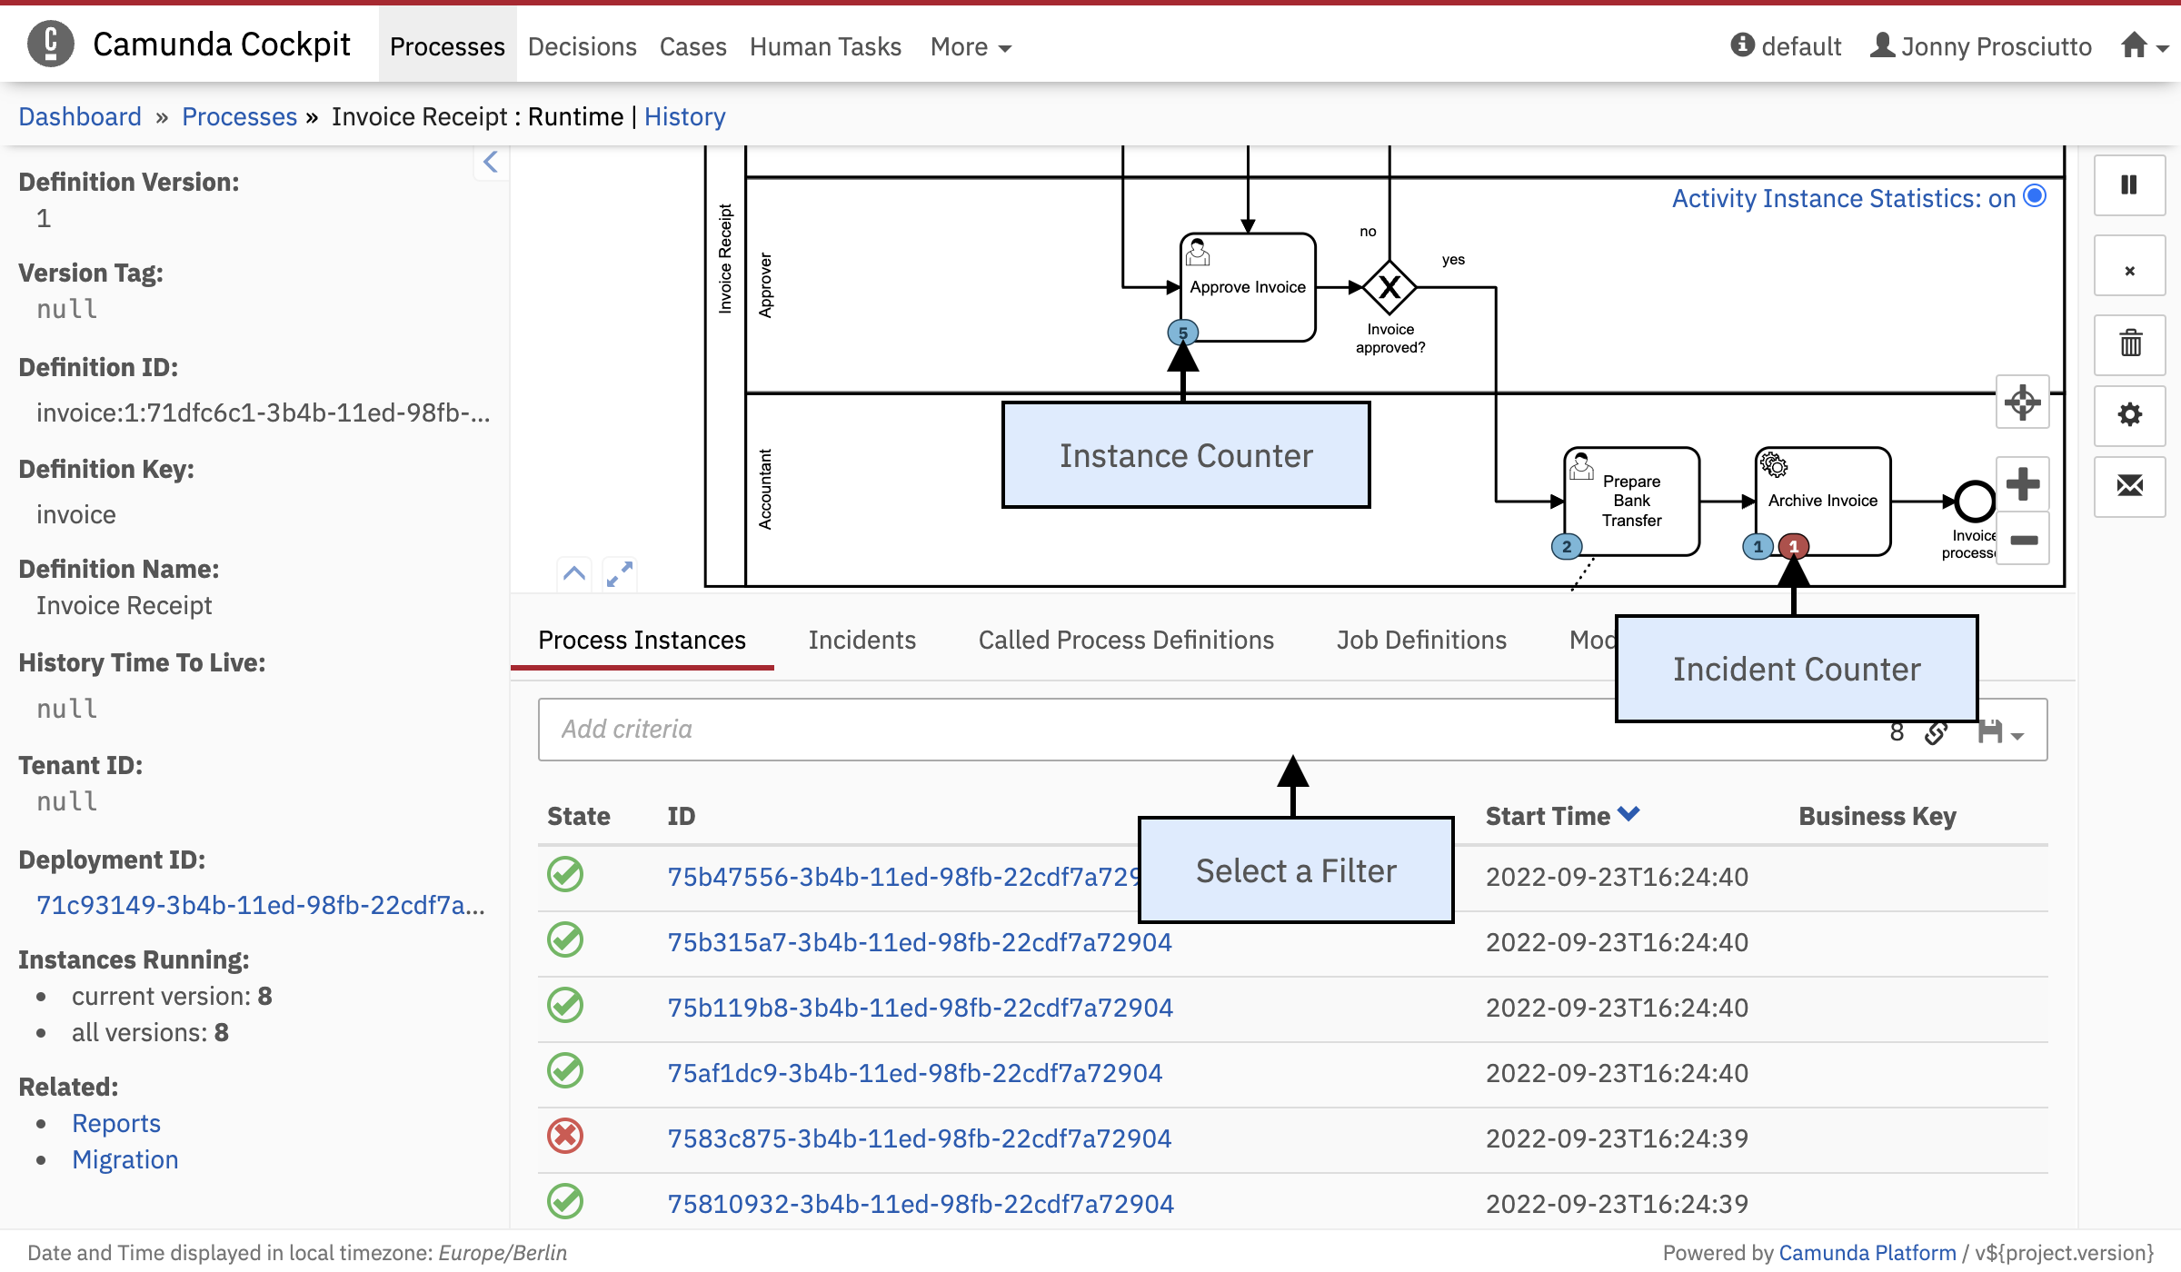The image size is (2181, 1272).
Task: Click the home icon in header
Action: [2134, 45]
